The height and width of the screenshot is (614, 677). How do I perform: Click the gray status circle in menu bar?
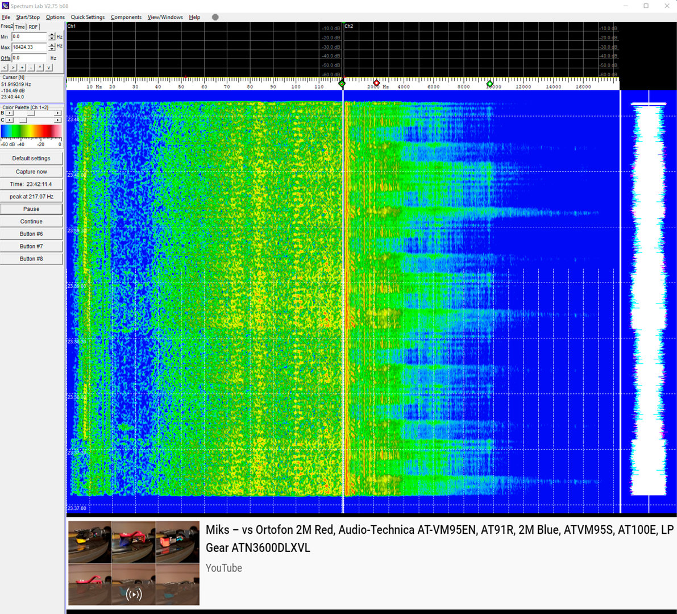215,17
